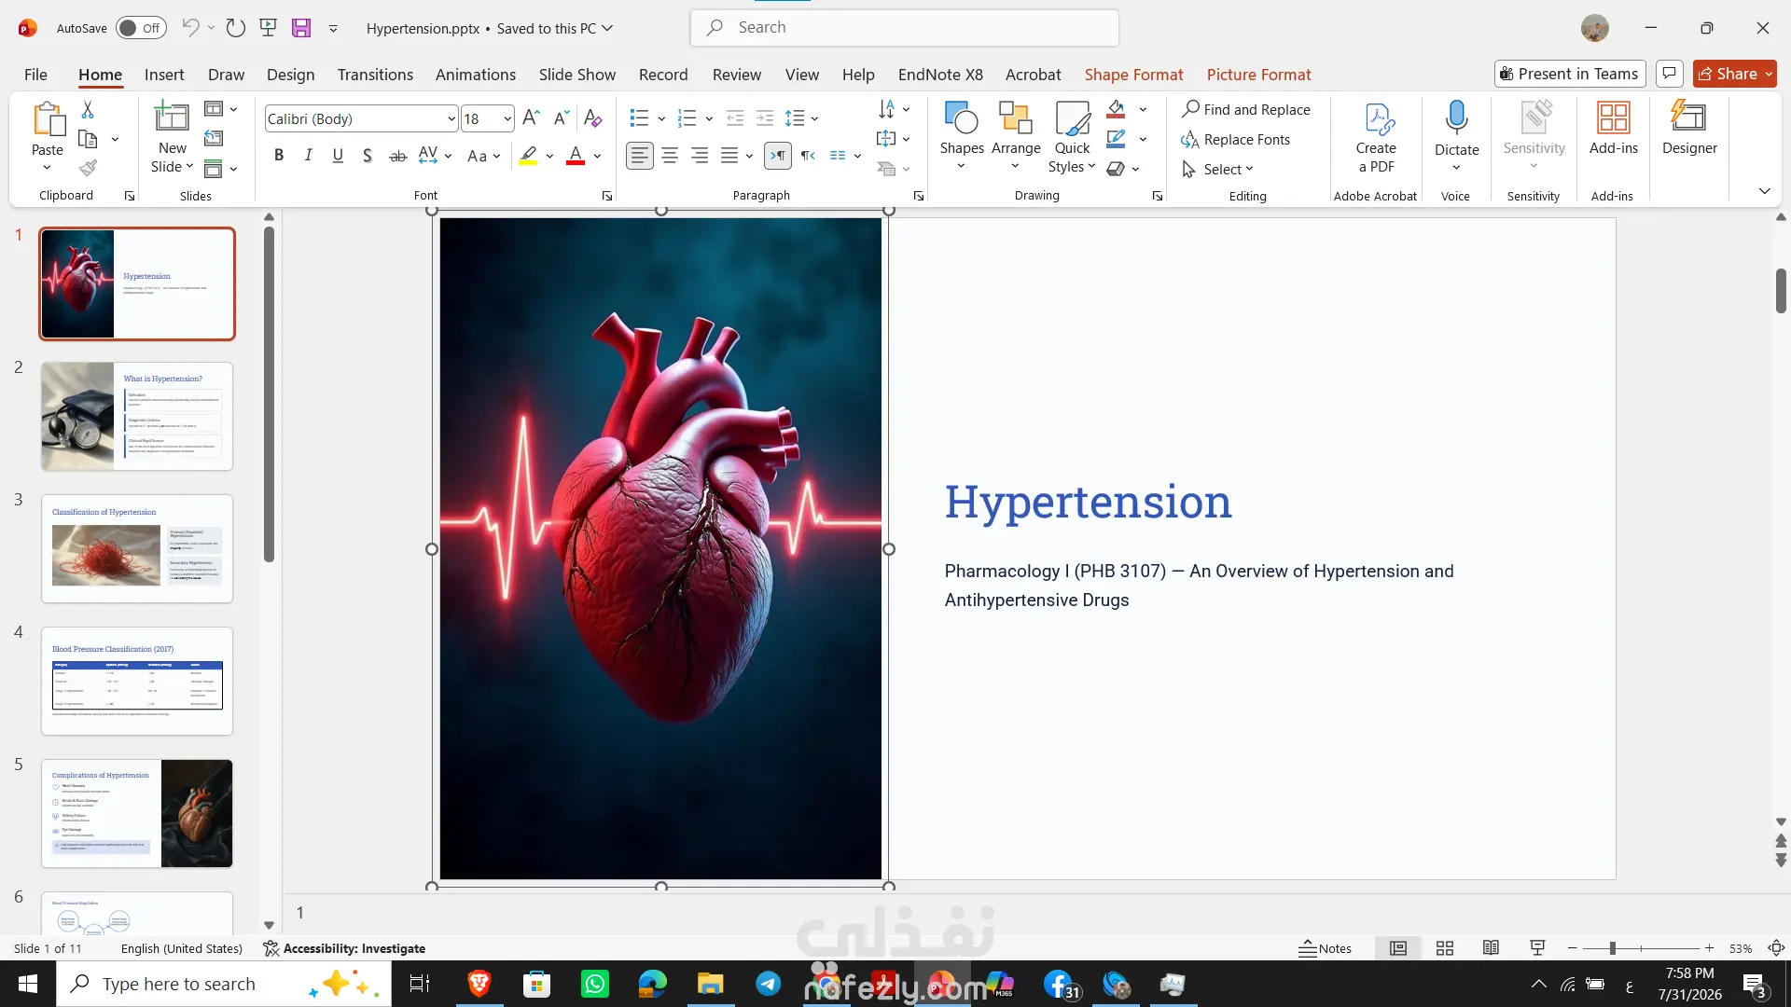Click the Cut scissors icon
This screenshot has width=1791, height=1007.
[x=88, y=110]
